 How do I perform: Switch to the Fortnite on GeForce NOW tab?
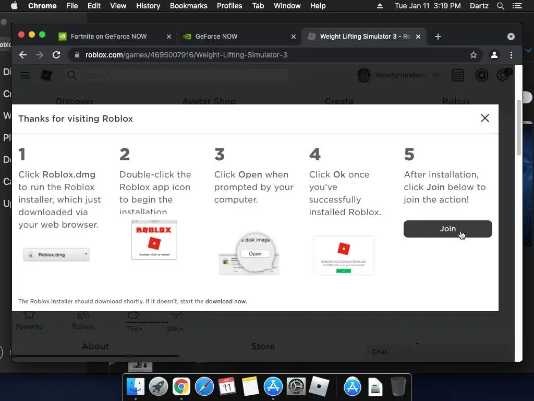tap(108, 37)
